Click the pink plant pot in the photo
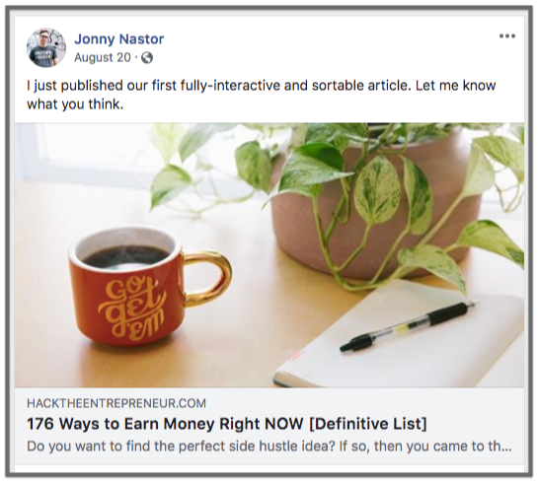The height and width of the screenshot is (482, 538). [x=372, y=219]
